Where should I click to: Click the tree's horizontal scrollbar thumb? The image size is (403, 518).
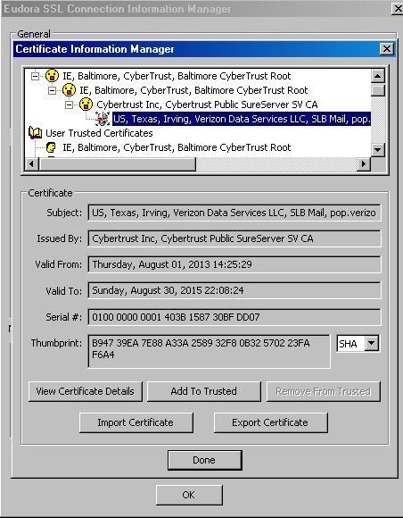(117, 163)
